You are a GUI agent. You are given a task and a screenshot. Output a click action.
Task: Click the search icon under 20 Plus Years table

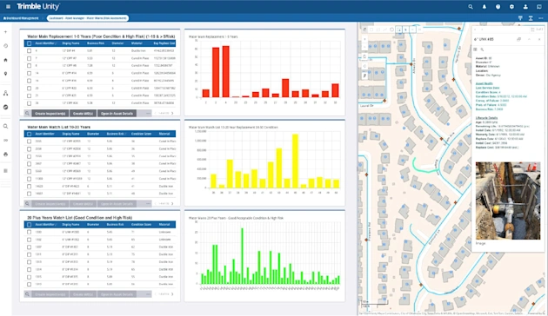[x=27, y=294]
